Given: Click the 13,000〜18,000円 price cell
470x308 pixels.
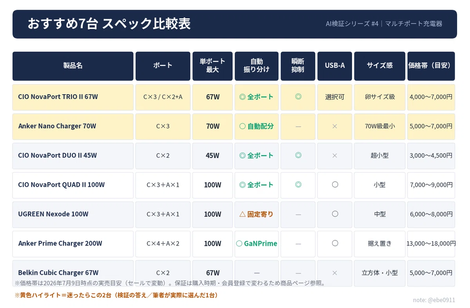Looking at the screenshot, I should tap(431, 244).
